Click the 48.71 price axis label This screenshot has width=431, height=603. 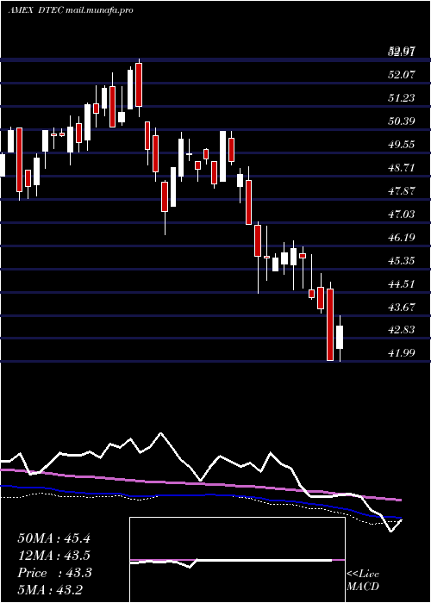tap(402, 168)
